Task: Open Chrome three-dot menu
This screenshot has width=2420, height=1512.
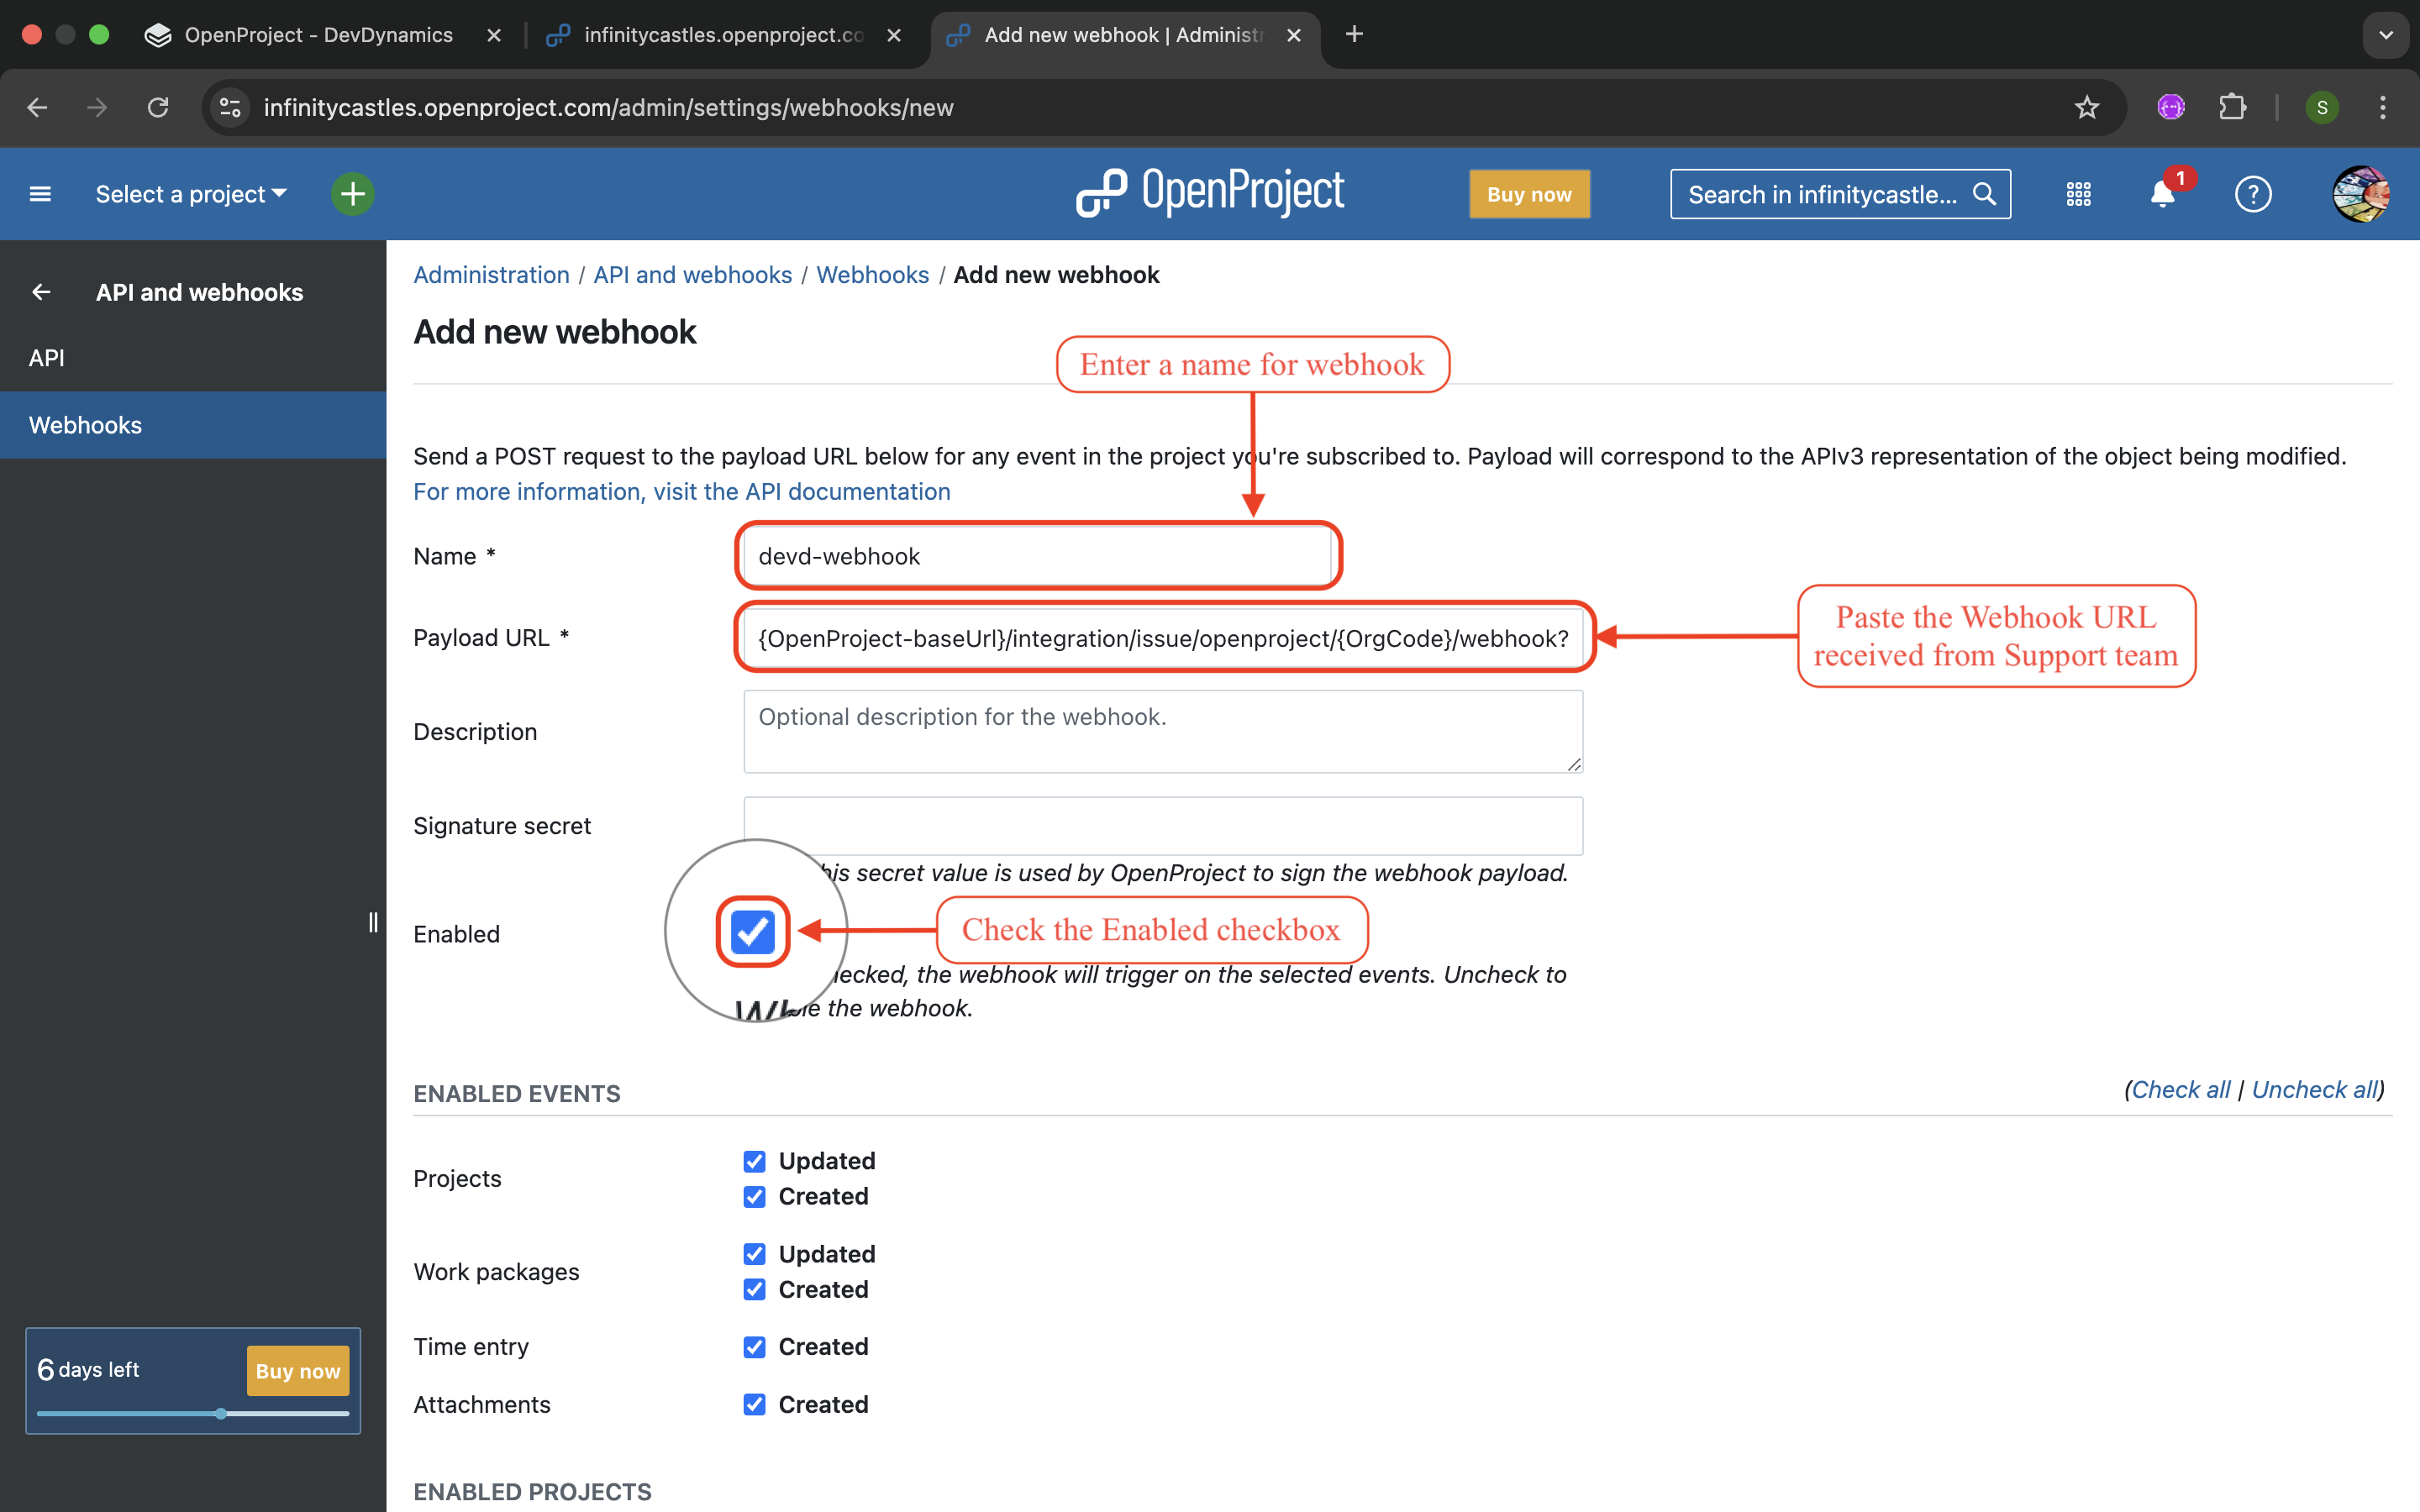Action: (2383, 107)
